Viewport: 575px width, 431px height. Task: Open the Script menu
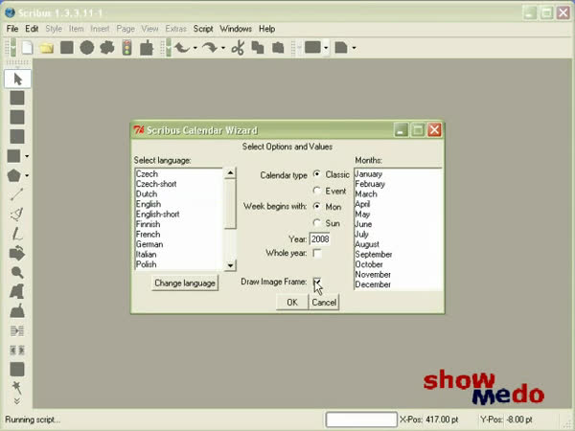pos(203,29)
